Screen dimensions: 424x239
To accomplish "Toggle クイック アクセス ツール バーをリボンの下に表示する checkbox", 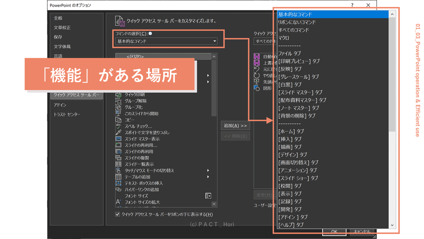I will [118, 214].
